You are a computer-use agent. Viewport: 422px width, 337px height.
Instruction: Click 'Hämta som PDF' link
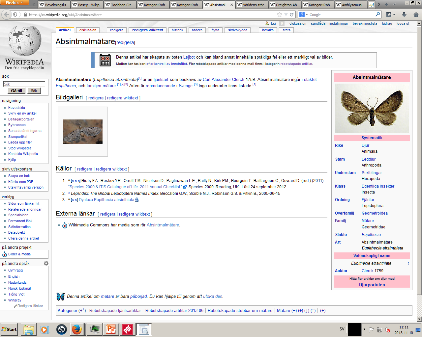[x=20, y=182]
